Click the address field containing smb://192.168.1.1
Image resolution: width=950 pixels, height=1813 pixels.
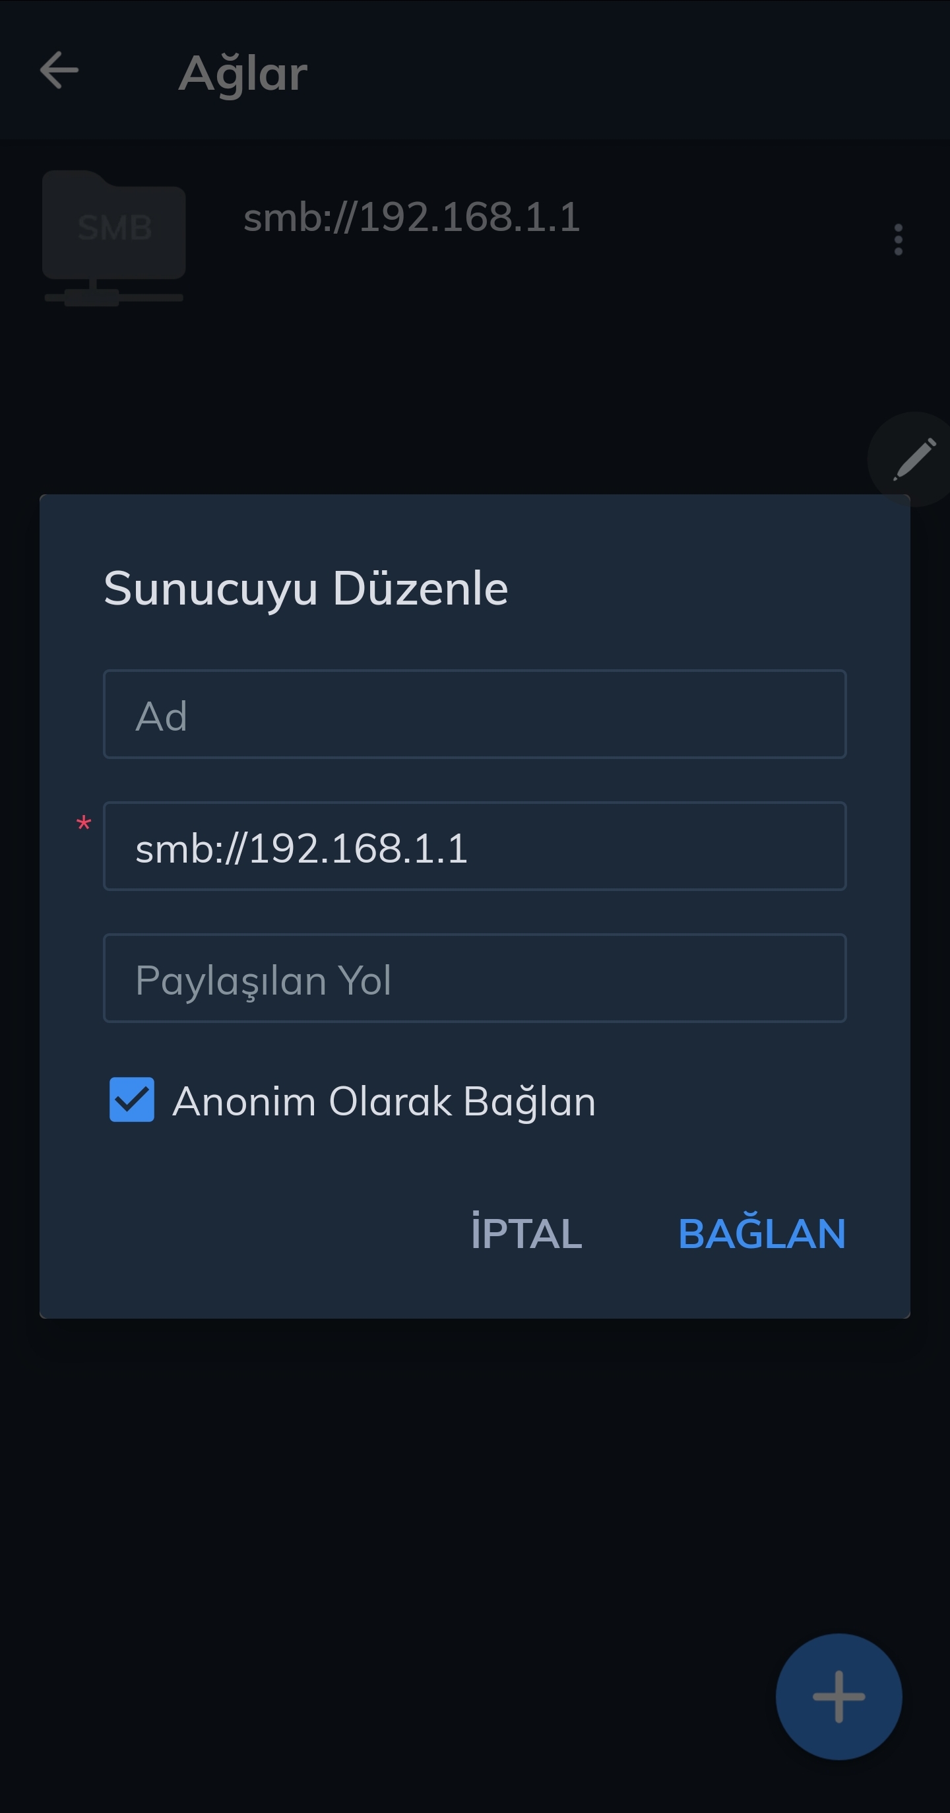[x=474, y=846]
